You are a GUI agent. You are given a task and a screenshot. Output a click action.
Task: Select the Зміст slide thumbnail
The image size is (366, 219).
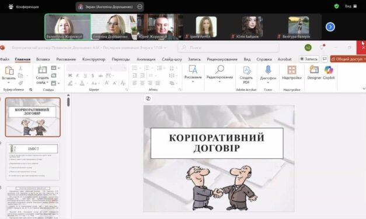tap(33, 161)
